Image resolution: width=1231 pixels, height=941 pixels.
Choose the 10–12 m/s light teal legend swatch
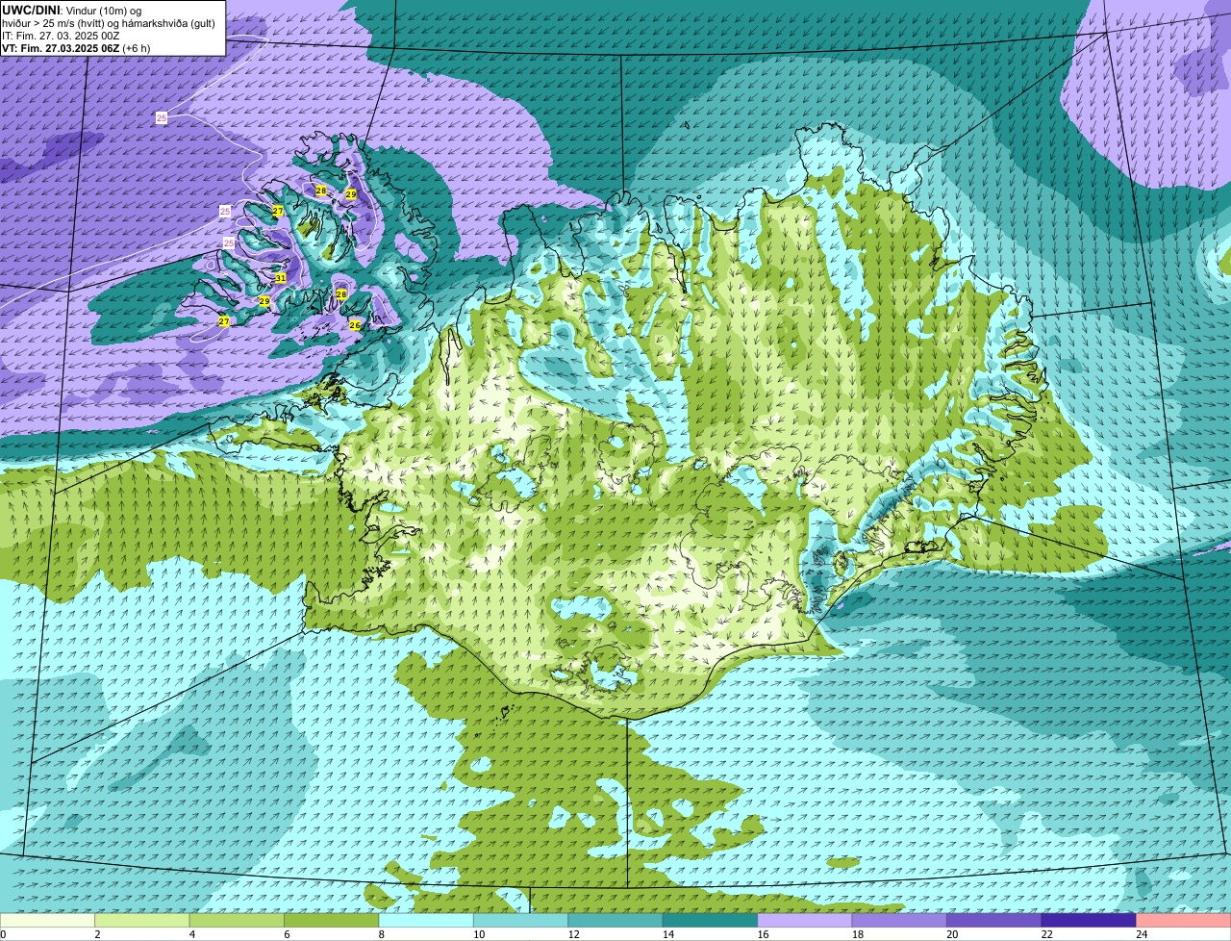pyautogui.click(x=521, y=920)
